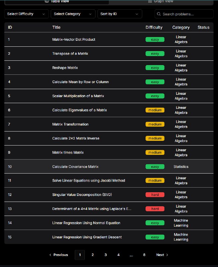Click the Search problems input field
This screenshot has height=267, width=218.
186,14
